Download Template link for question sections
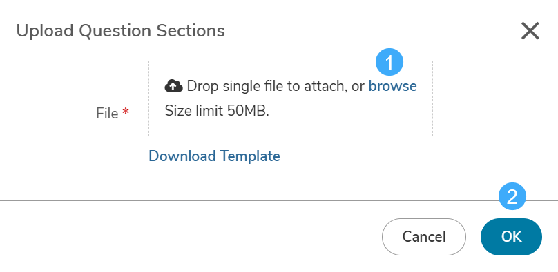This screenshot has width=558, height=272. tap(214, 156)
